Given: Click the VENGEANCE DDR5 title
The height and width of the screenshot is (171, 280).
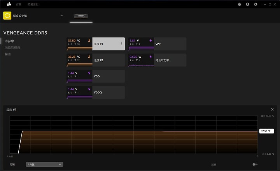Looking at the screenshot, I should click(25, 33).
